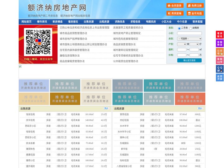Open 锦林小区 rental listing
This screenshot has height=168, width=224.
pos(124,138)
